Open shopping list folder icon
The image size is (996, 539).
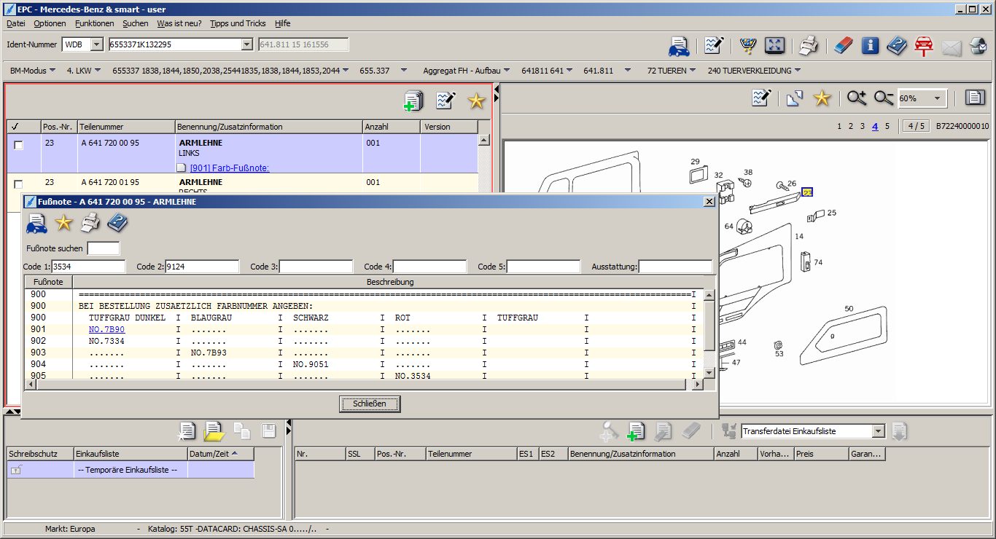(214, 431)
